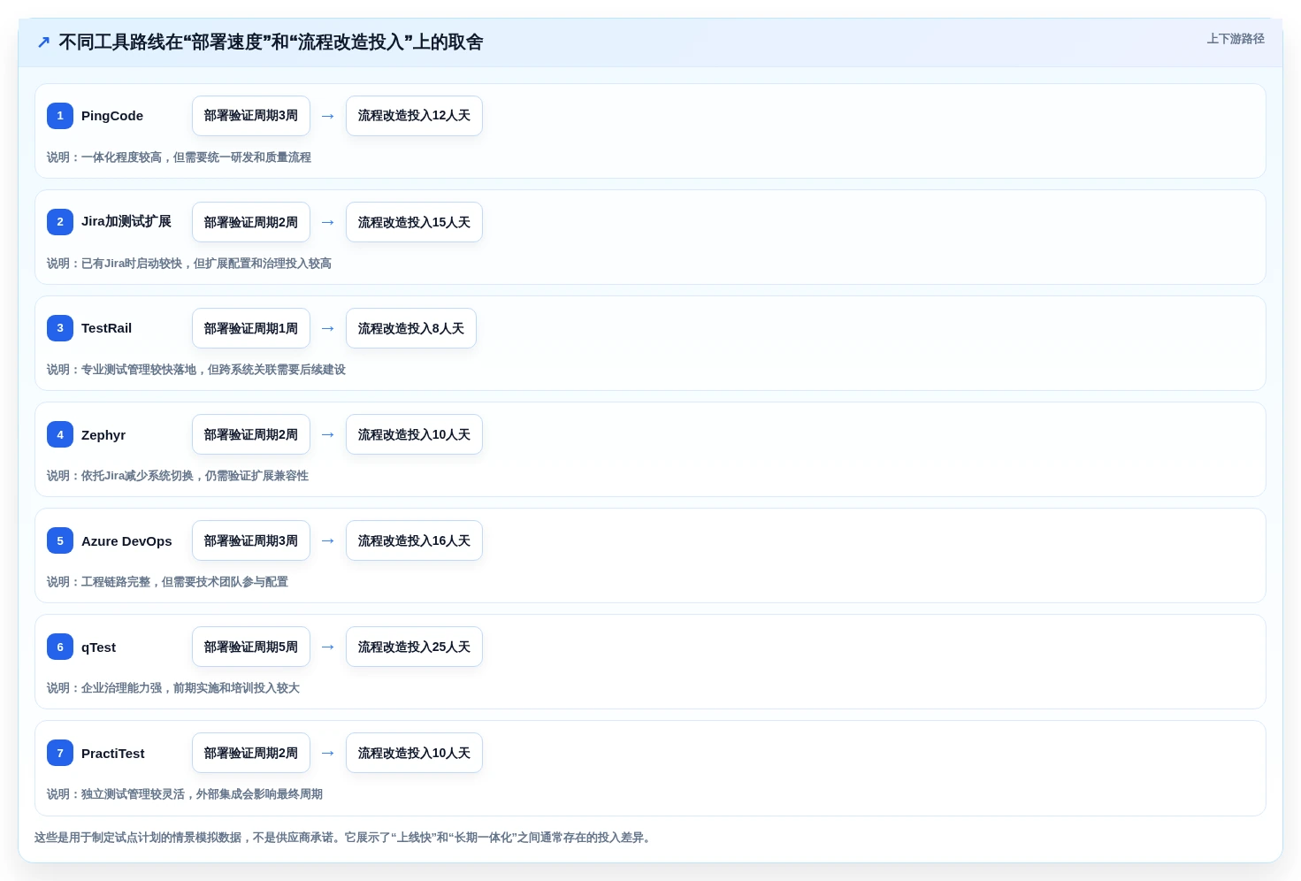Click the PingCode tool name
This screenshot has height=881, width=1301.
pos(112,116)
